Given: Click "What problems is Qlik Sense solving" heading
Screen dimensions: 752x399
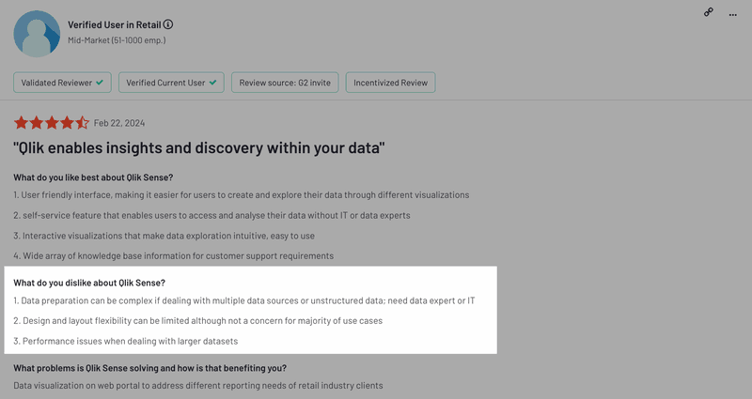Looking at the screenshot, I should click(150, 368).
